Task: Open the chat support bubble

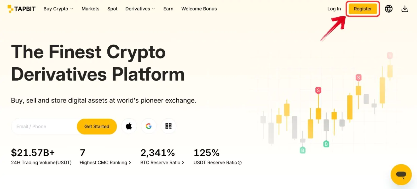Action: [401, 174]
